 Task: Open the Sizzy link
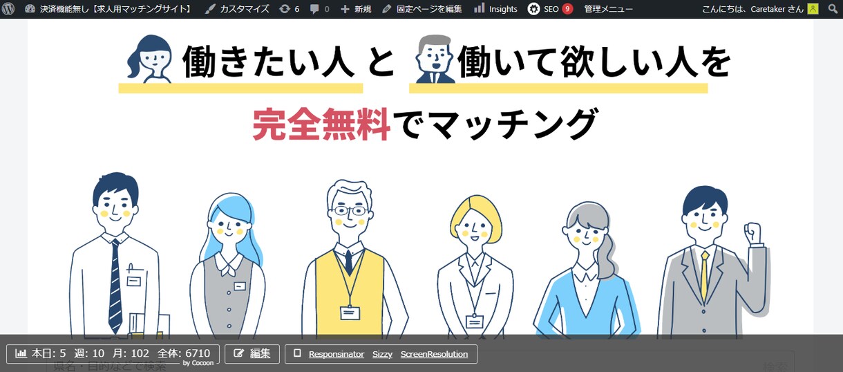point(382,354)
